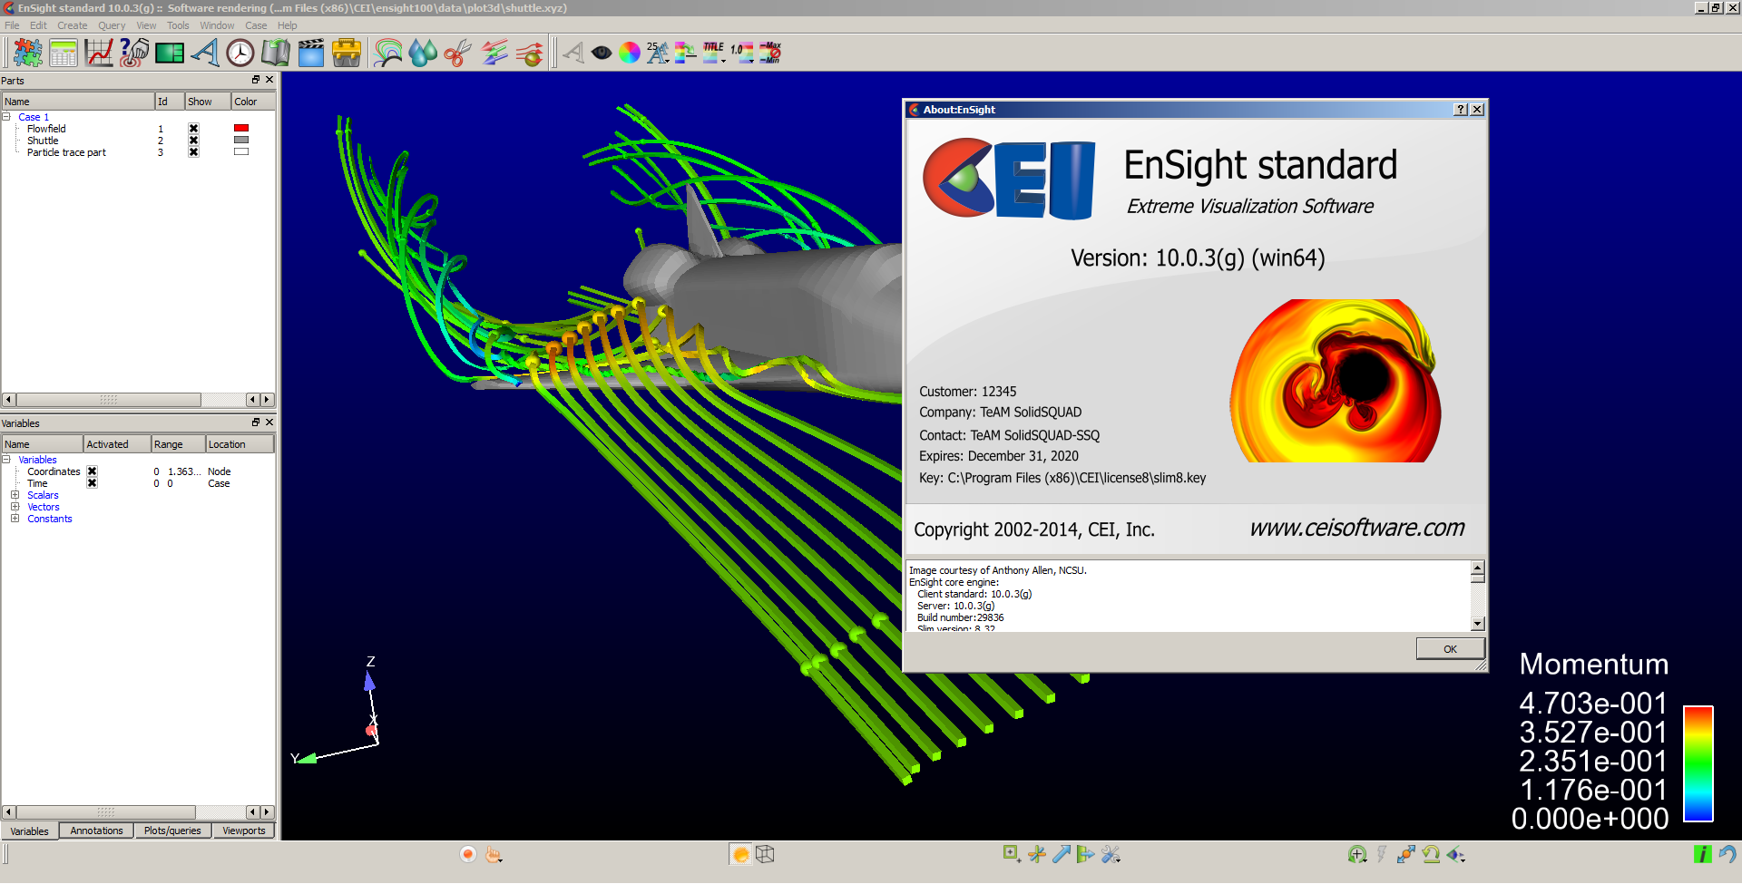Open the Keyframe animation clapperboard icon
1742x884 pixels.
[x=311, y=53]
